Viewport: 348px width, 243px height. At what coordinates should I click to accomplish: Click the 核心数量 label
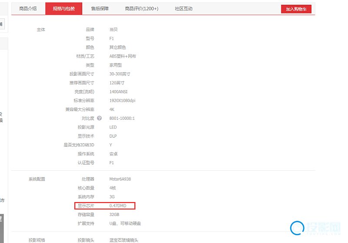(86, 188)
